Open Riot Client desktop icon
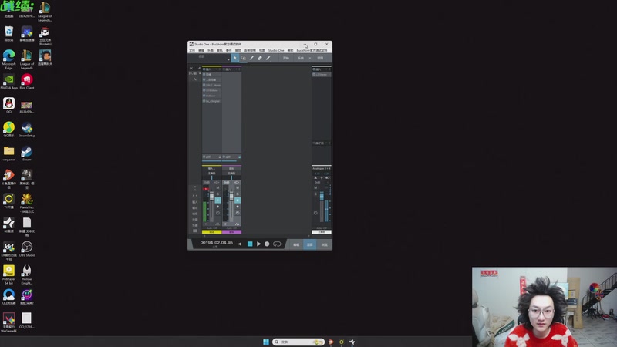Image resolution: width=617 pixels, height=347 pixels. tap(27, 82)
